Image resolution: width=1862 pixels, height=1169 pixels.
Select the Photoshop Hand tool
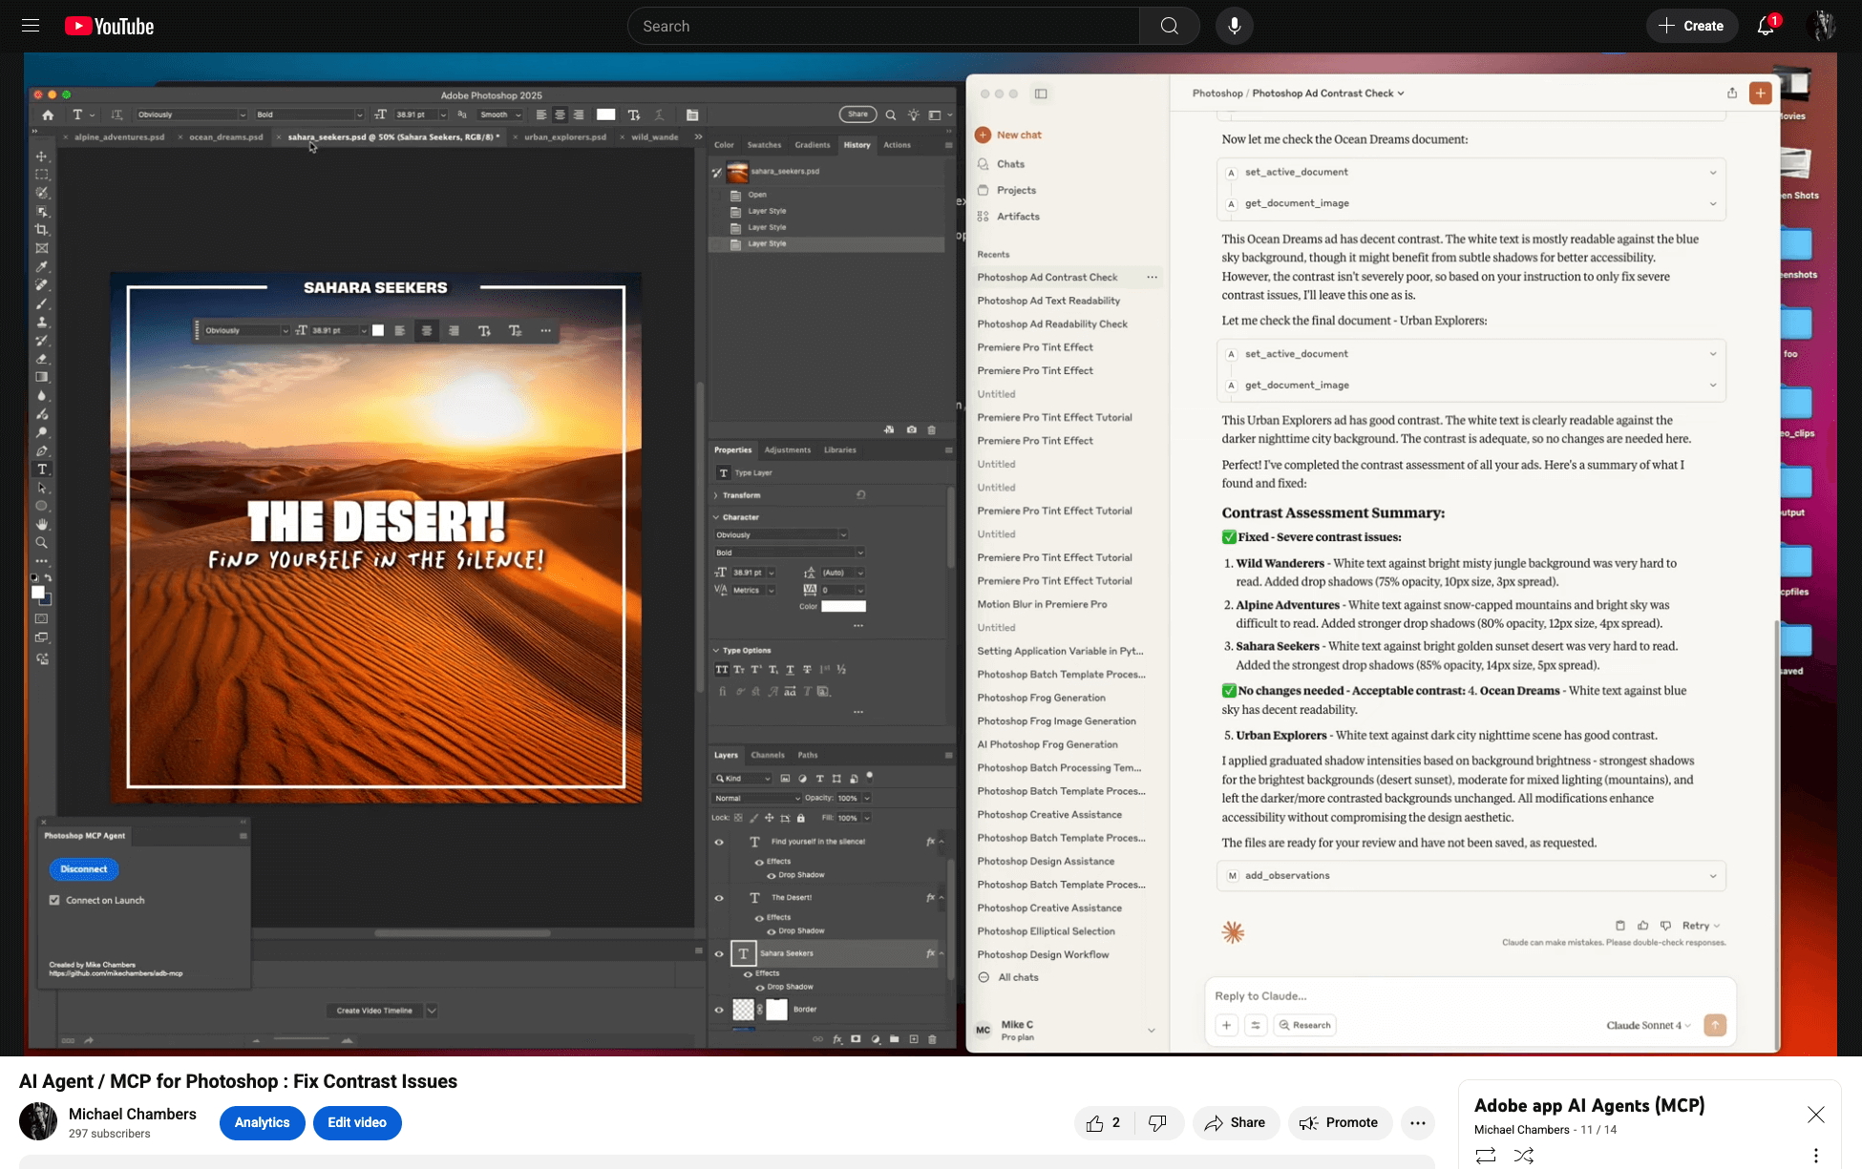[41, 525]
